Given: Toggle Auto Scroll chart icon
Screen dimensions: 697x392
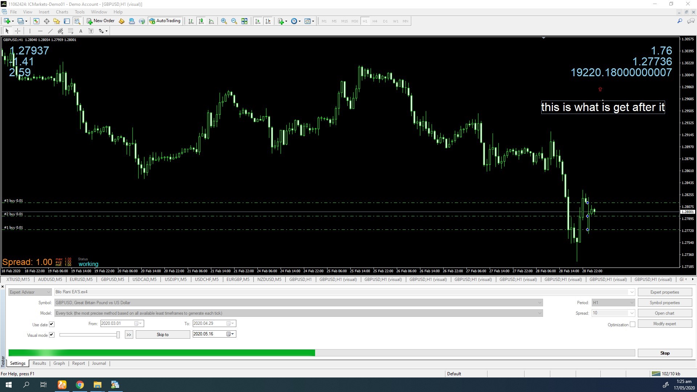Looking at the screenshot, I should point(258,21).
